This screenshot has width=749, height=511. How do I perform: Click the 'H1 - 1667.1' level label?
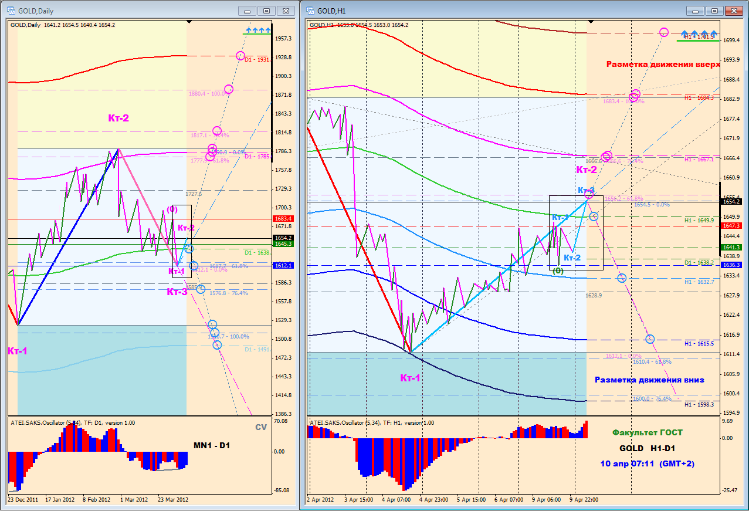coord(699,159)
